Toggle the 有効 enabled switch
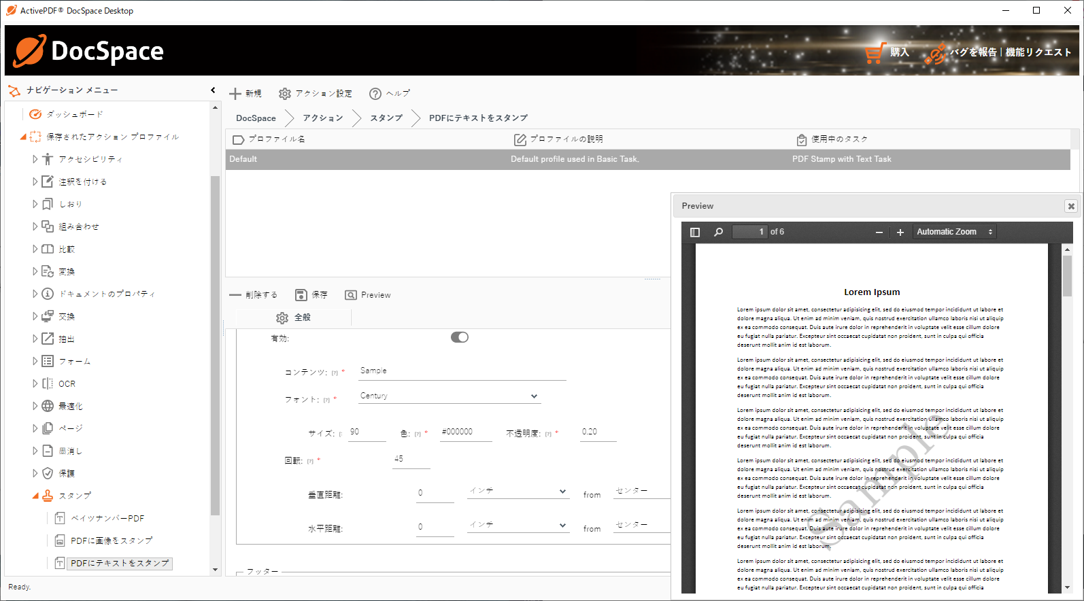This screenshot has width=1084, height=601. point(460,337)
